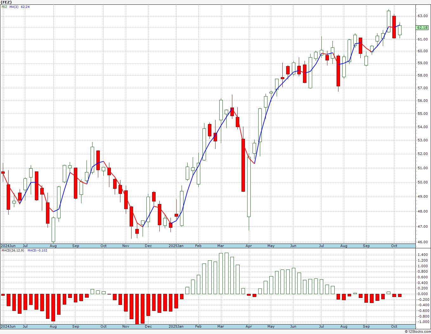
Task: Click the 47.00 price axis label
Action: (x=422, y=226)
